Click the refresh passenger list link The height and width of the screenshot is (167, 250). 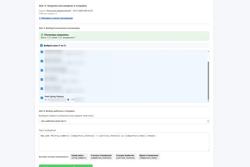pos(56,18)
